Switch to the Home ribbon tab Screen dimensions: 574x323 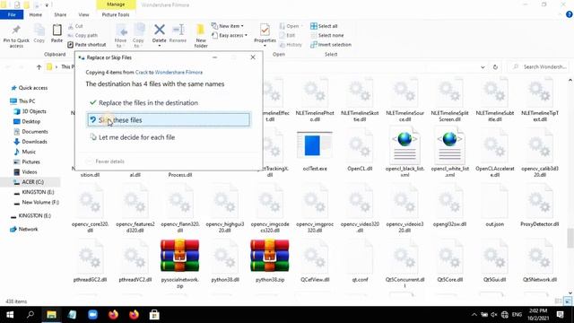pyautogui.click(x=36, y=14)
